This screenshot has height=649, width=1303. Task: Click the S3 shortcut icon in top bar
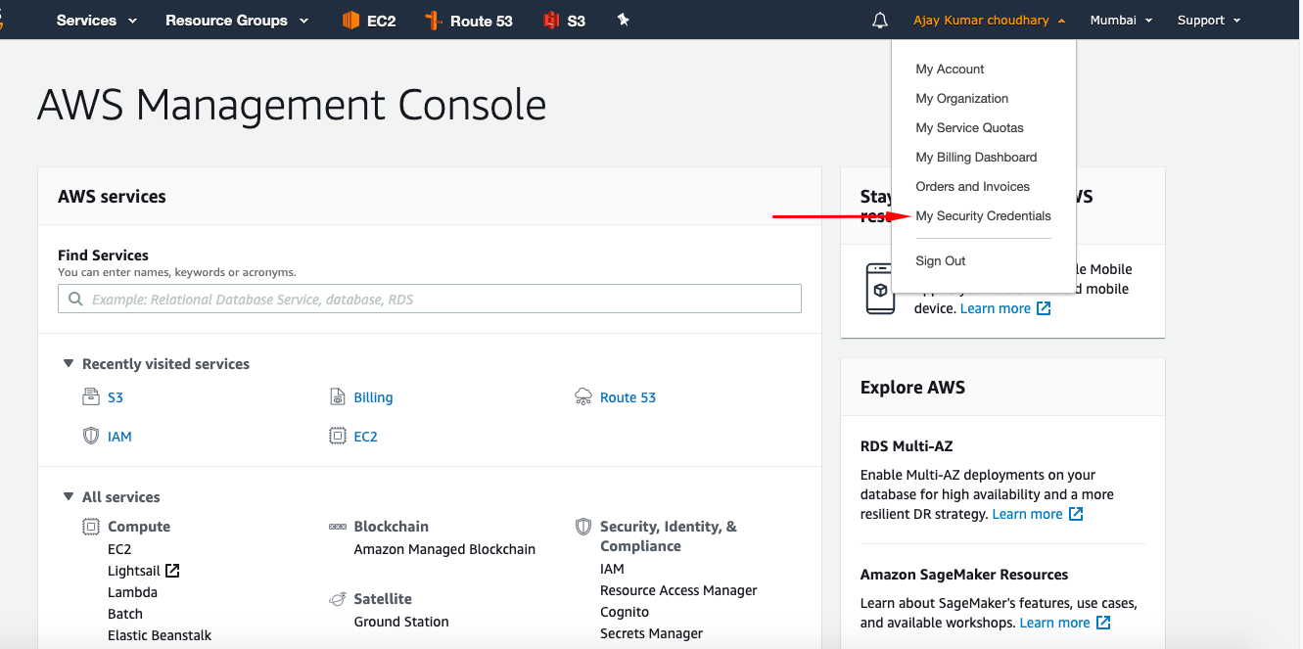coord(551,20)
